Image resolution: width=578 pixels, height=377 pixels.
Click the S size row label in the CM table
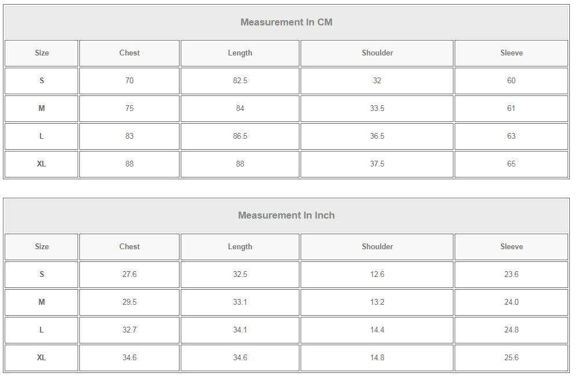tap(42, 81)
